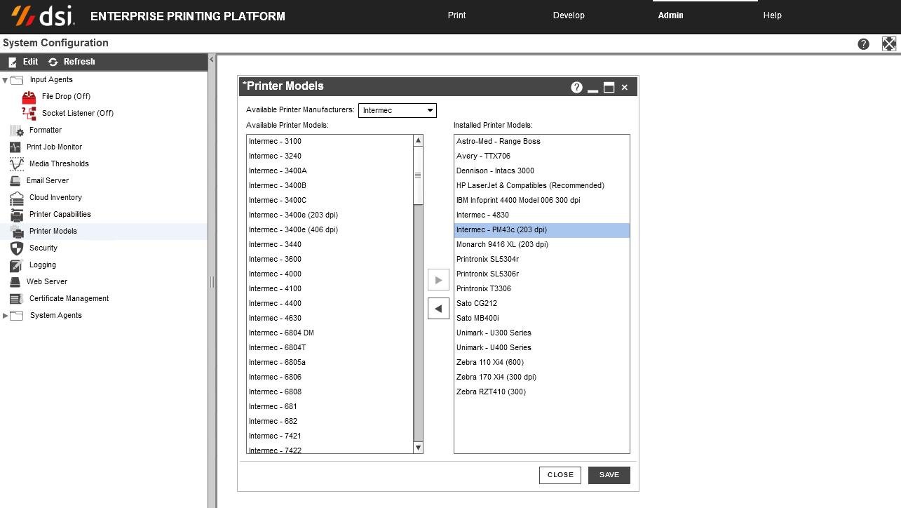This screenshot has width=901, height=508.
Task: Click the CLOSE button
Action: pos(560,475)
